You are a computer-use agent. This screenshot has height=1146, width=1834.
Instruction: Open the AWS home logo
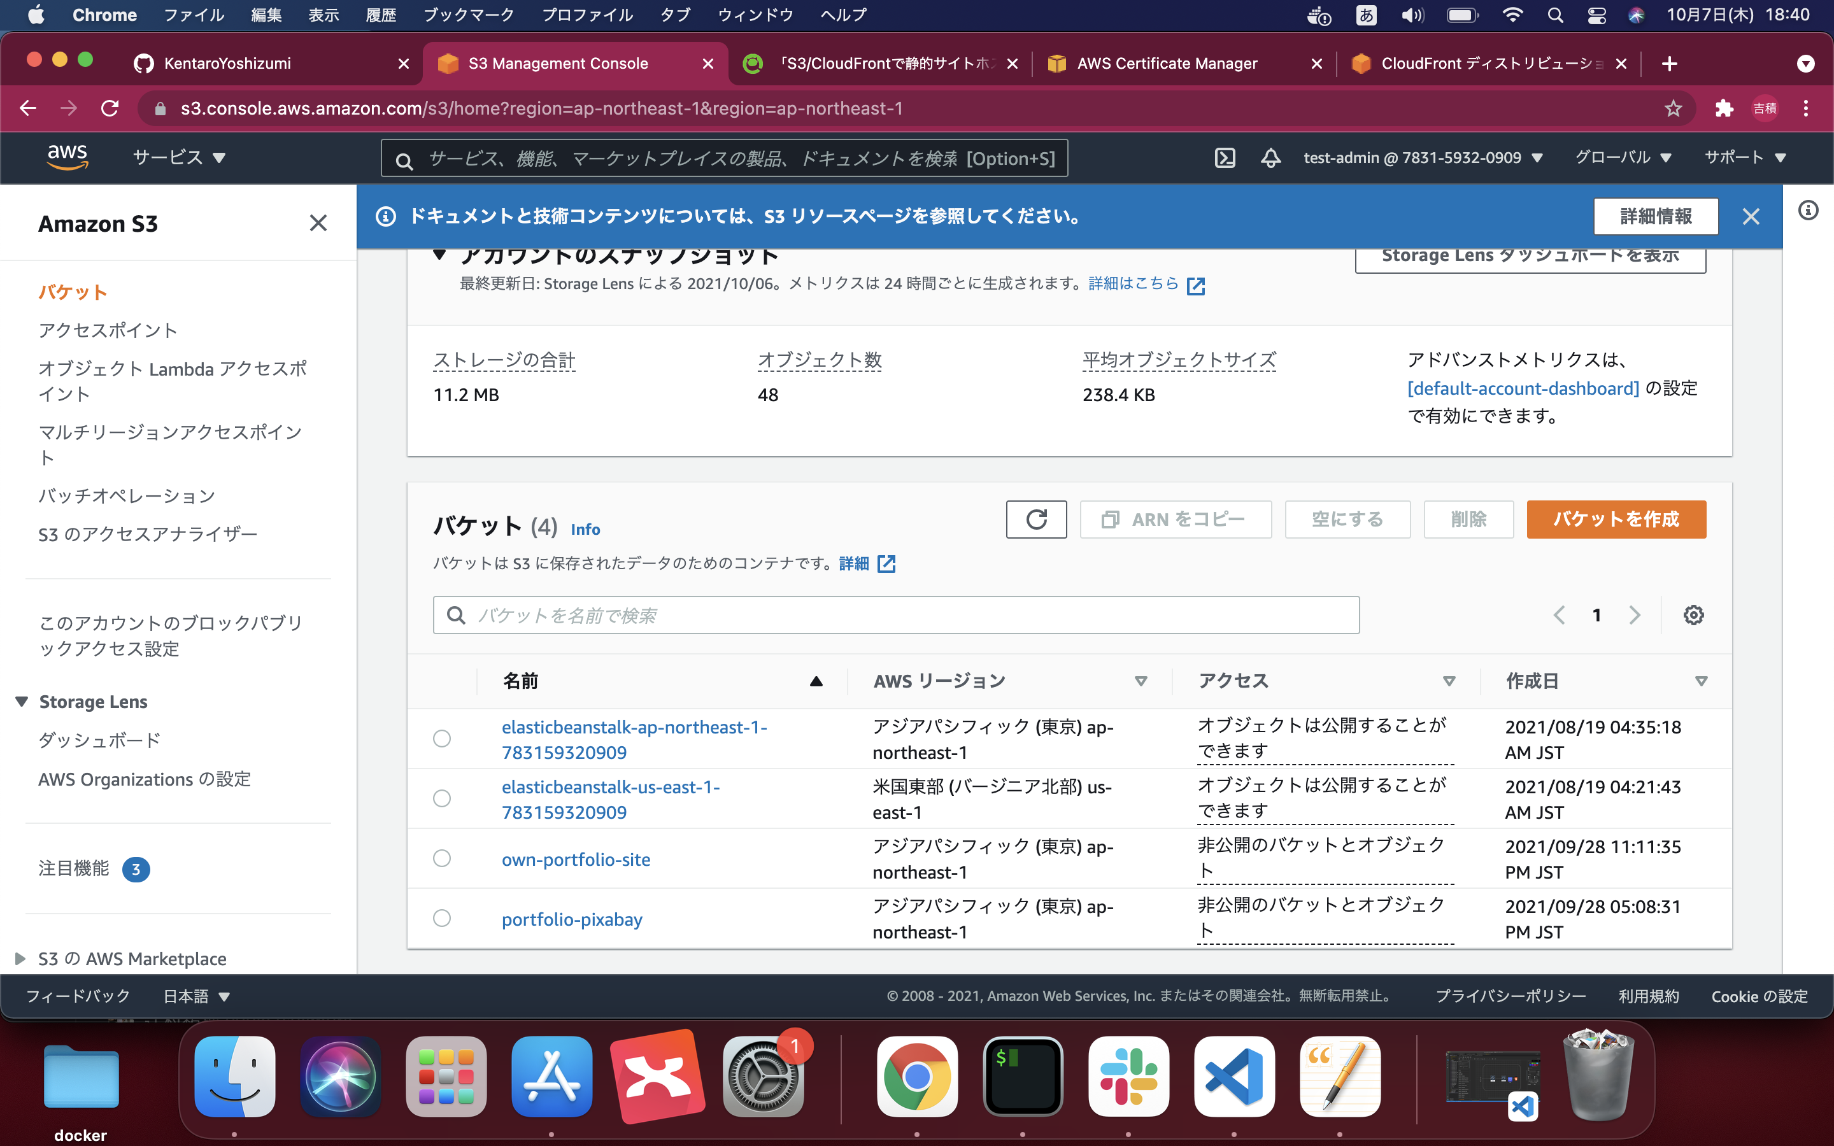68,156
